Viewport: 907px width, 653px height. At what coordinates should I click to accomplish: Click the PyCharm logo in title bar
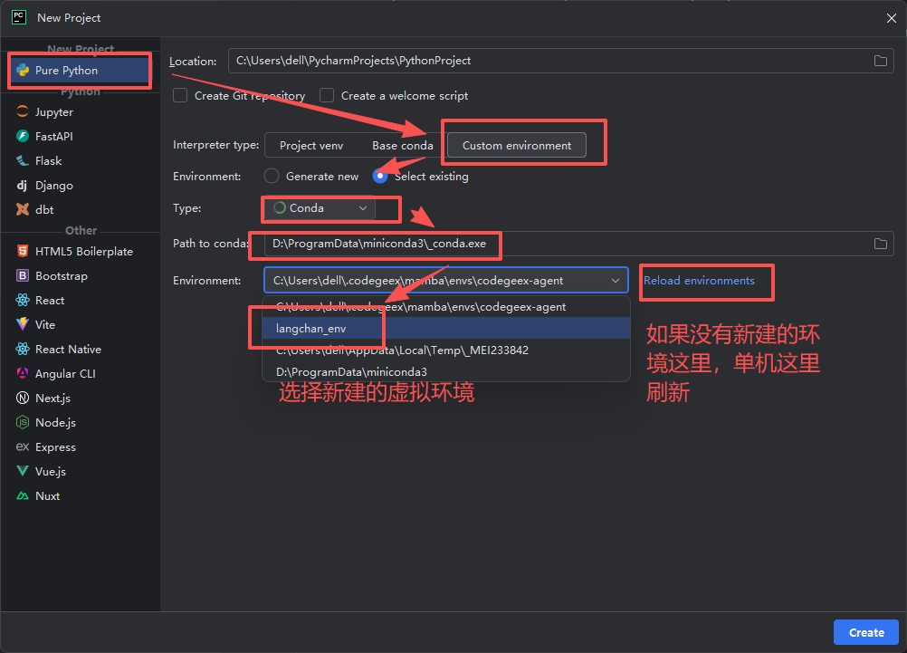coord(19,17)
